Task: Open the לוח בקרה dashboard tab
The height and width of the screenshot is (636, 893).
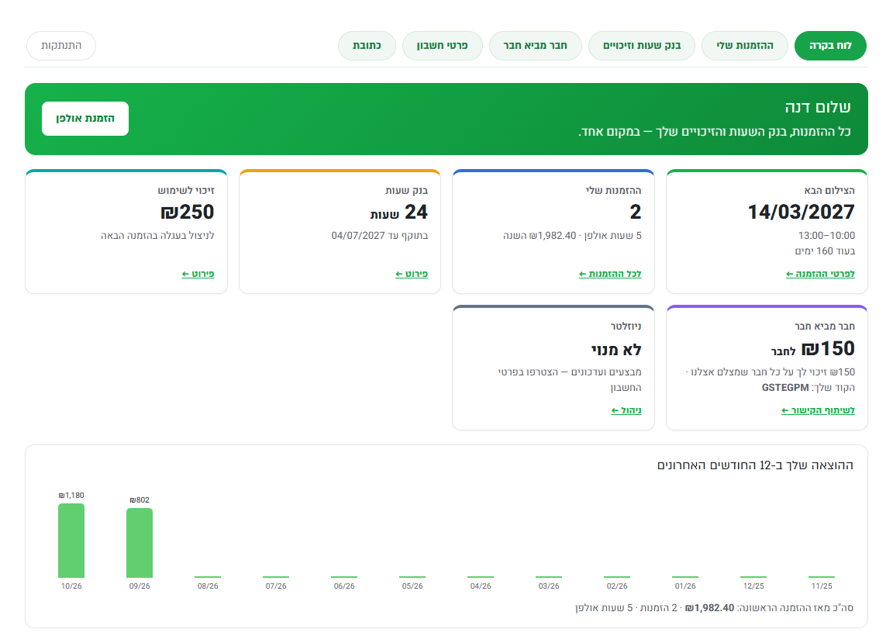Action: pos(830,46)
